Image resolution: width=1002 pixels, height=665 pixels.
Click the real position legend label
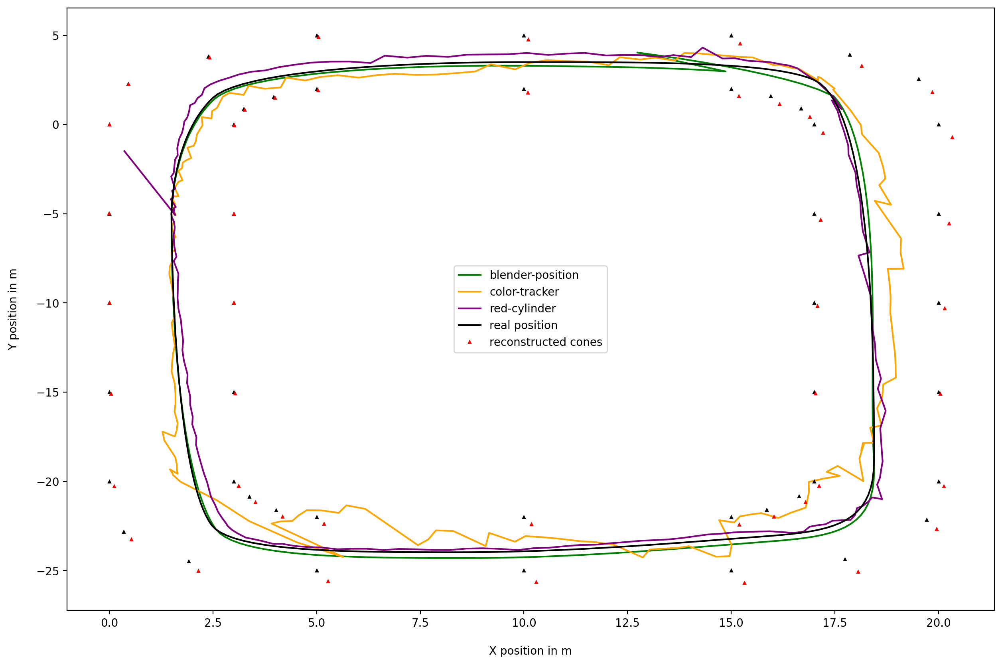523,325
